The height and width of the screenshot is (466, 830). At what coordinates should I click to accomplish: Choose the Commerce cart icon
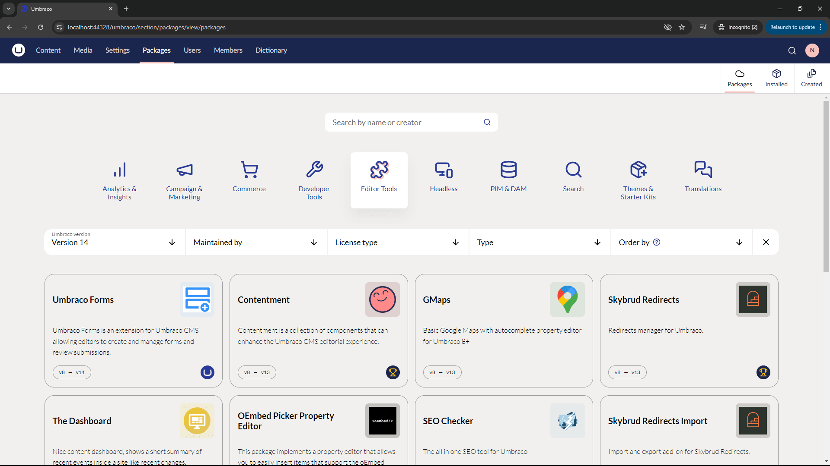[249, 170]
